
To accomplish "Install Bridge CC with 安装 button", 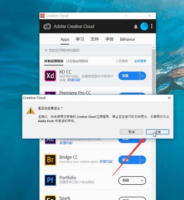I will [129, 160].
